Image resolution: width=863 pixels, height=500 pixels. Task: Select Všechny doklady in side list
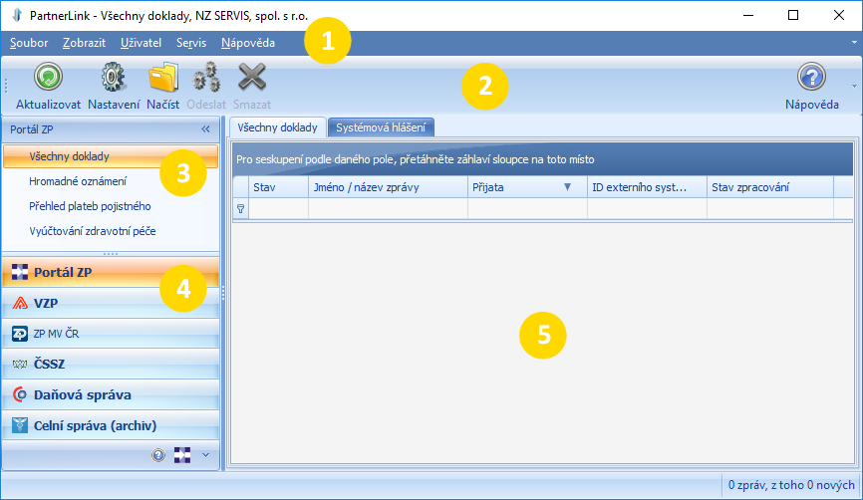coord(111,156)
